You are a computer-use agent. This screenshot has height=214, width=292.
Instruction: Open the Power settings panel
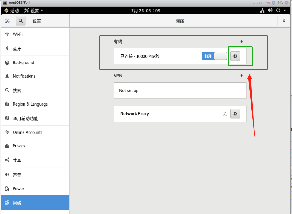pyautogui.click(x=35, y=189)
